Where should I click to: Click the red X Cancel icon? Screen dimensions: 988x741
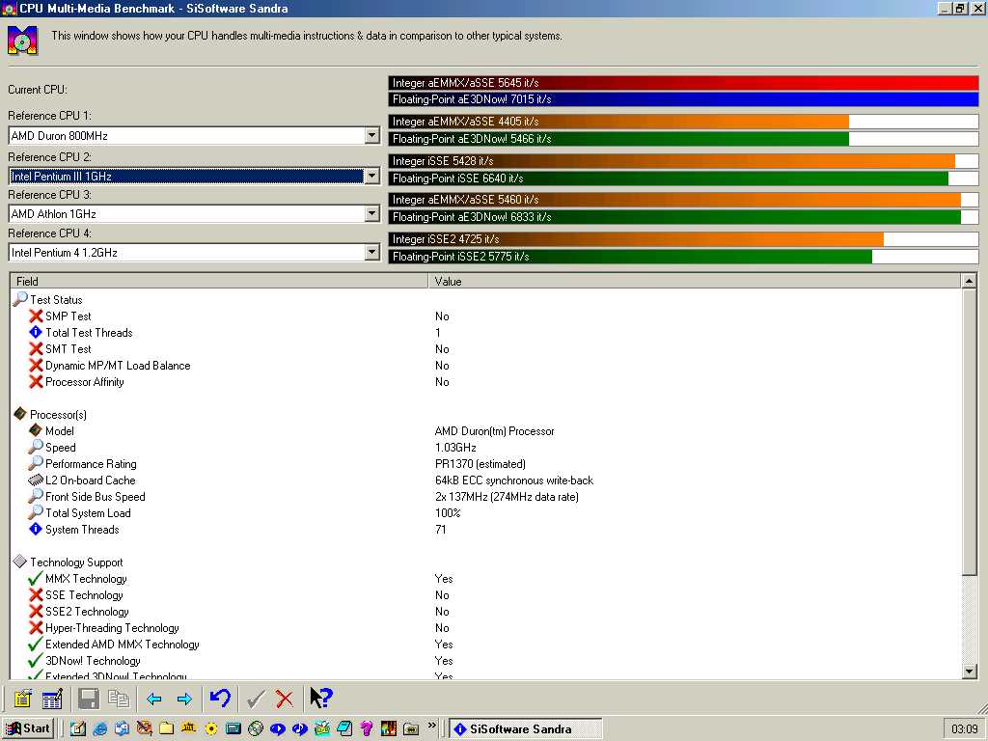pyautogui.click(x=285, y=699)
